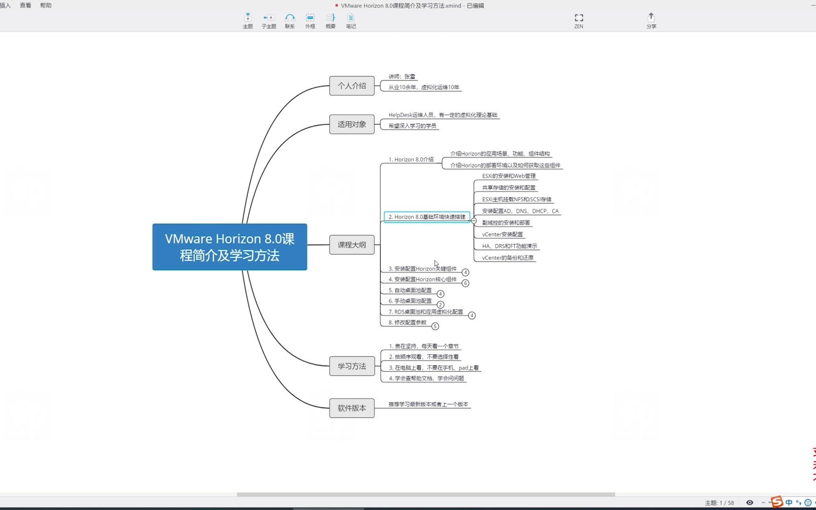Select 推荐学习最新版本或者上一个版本 subtopic
816x510 pixels.
428,404
